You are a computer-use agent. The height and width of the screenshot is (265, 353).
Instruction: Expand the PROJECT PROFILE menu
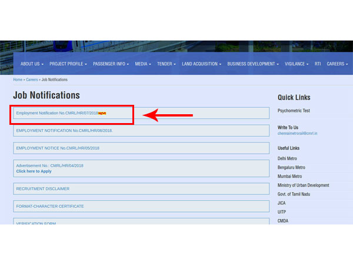pos(68,64)
